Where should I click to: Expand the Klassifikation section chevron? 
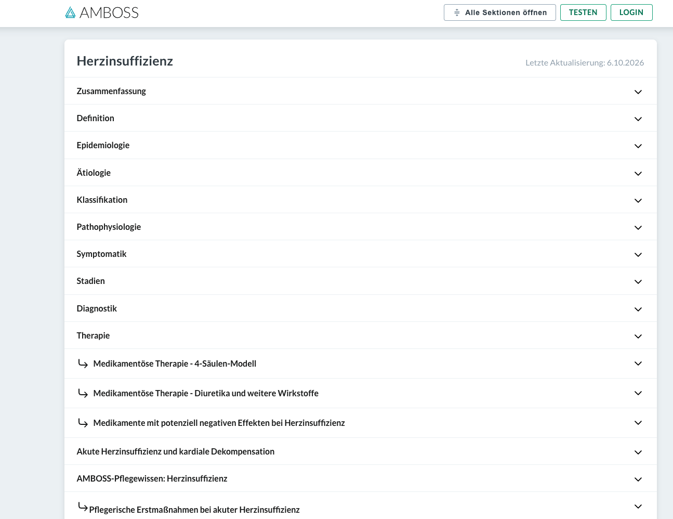(x=638, y=201)
